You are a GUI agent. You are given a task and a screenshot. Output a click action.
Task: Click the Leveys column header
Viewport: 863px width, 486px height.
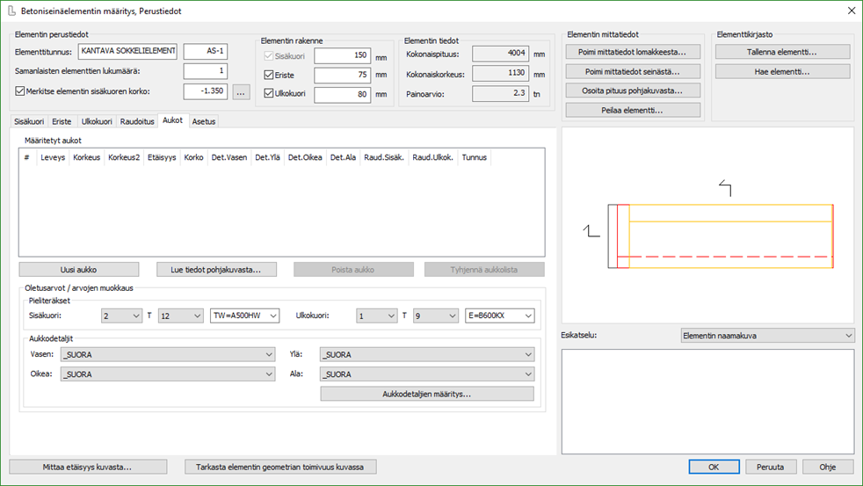coord(53,158)
